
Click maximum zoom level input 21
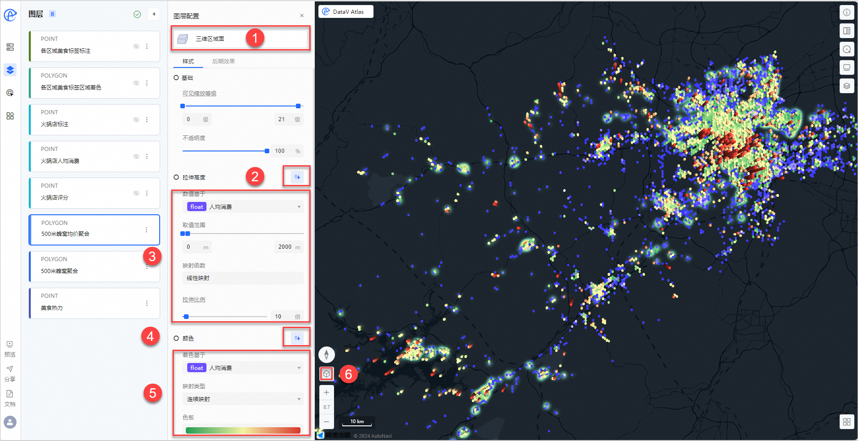pos(289,119)
